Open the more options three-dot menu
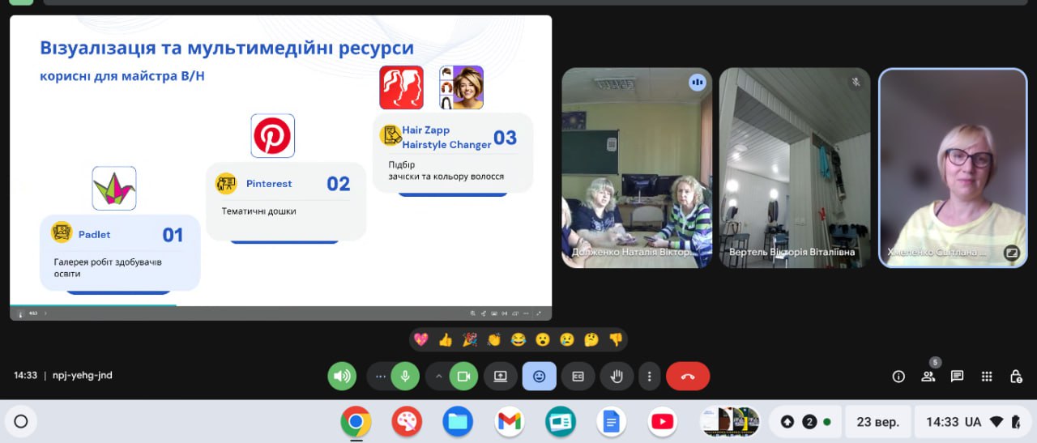The height and width of the screenshot is (443, 1037). click(648, 377)
